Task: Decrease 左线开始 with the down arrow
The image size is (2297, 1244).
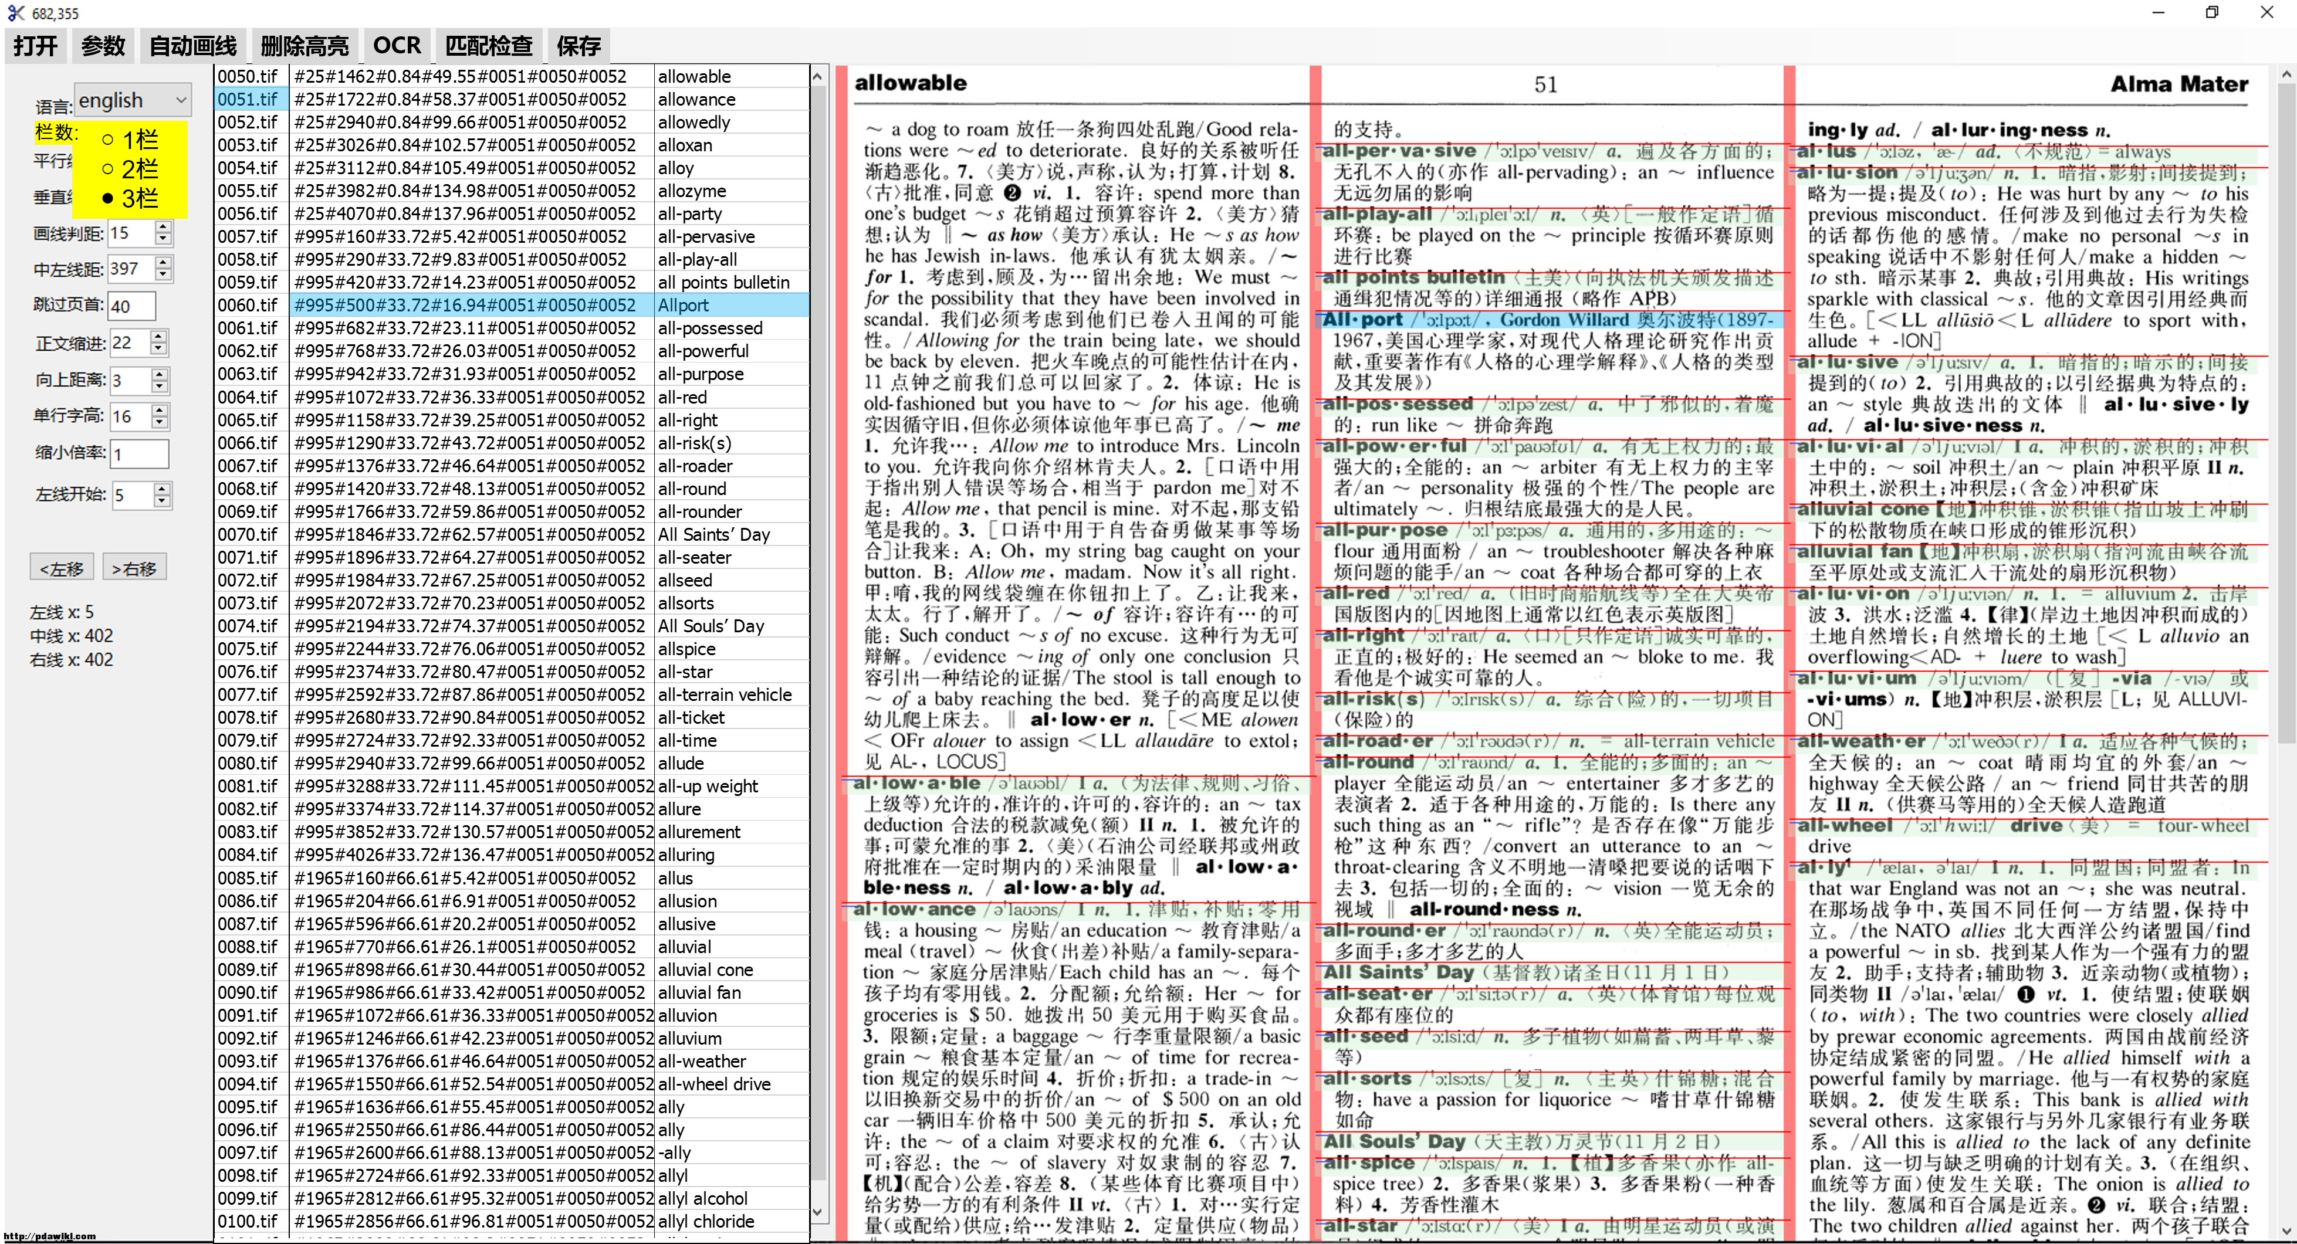Action: (x=161, y=501)
